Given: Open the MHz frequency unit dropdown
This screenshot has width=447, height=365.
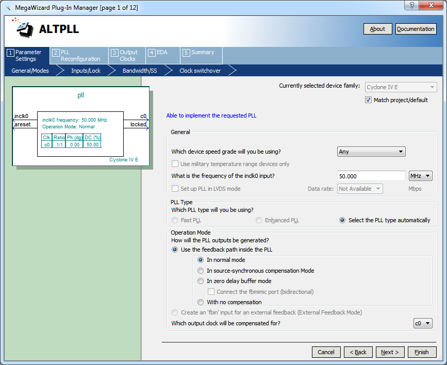Looking at the screenshot, I should click(421, 176).
